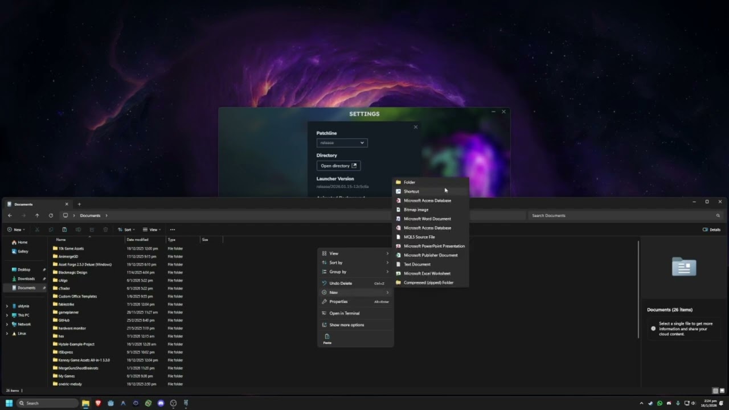Click Undo Delete in context menu

pyautogui.click(x=355, y=283)
